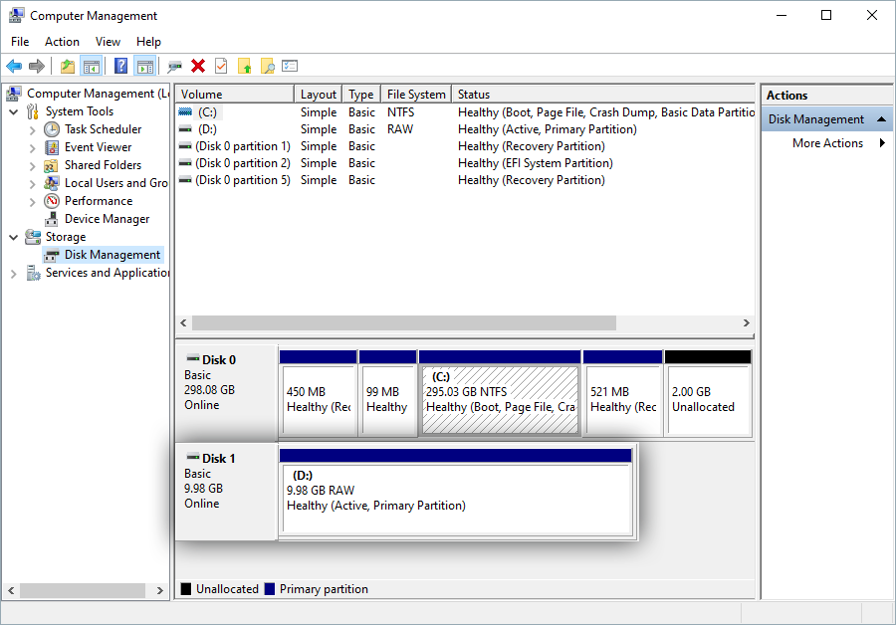Select the 99 MB Healthy partition block

tap(388, 394)
